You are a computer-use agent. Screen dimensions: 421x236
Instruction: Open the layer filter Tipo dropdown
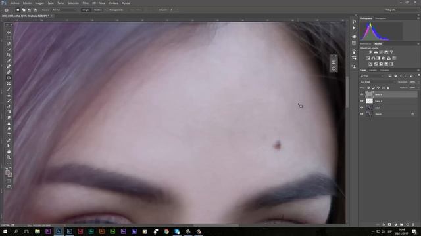coord(372,76)
